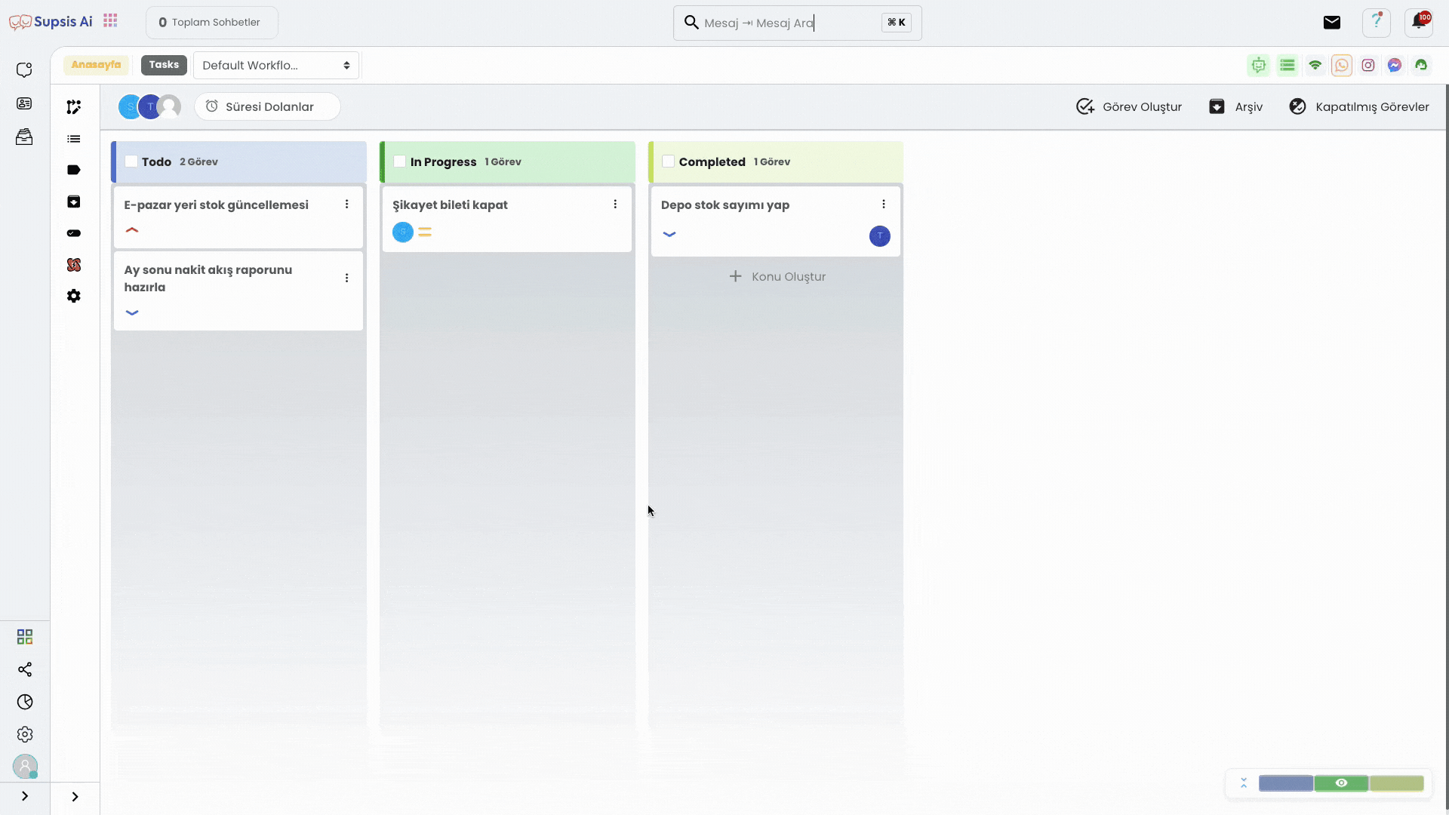This screenshot has width=1449, height=815.
Task: Open the Arşiv button
Action: tap(1235, 106)
